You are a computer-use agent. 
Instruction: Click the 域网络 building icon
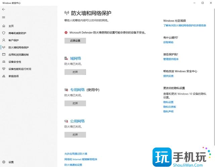[x=66, y=58]
